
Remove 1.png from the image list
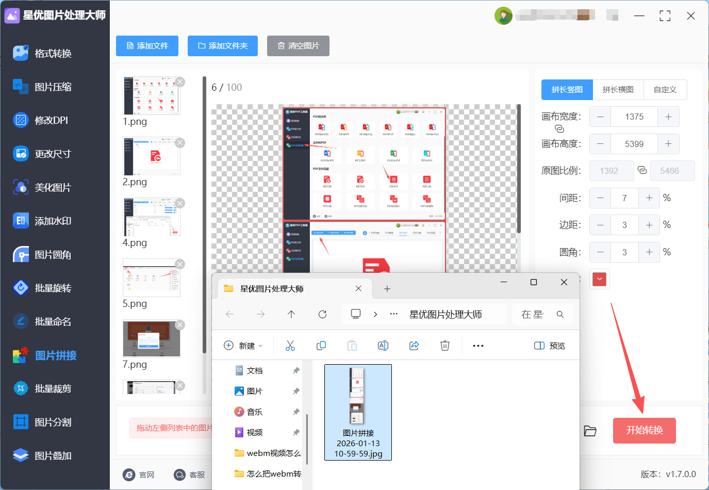(180, 81)
